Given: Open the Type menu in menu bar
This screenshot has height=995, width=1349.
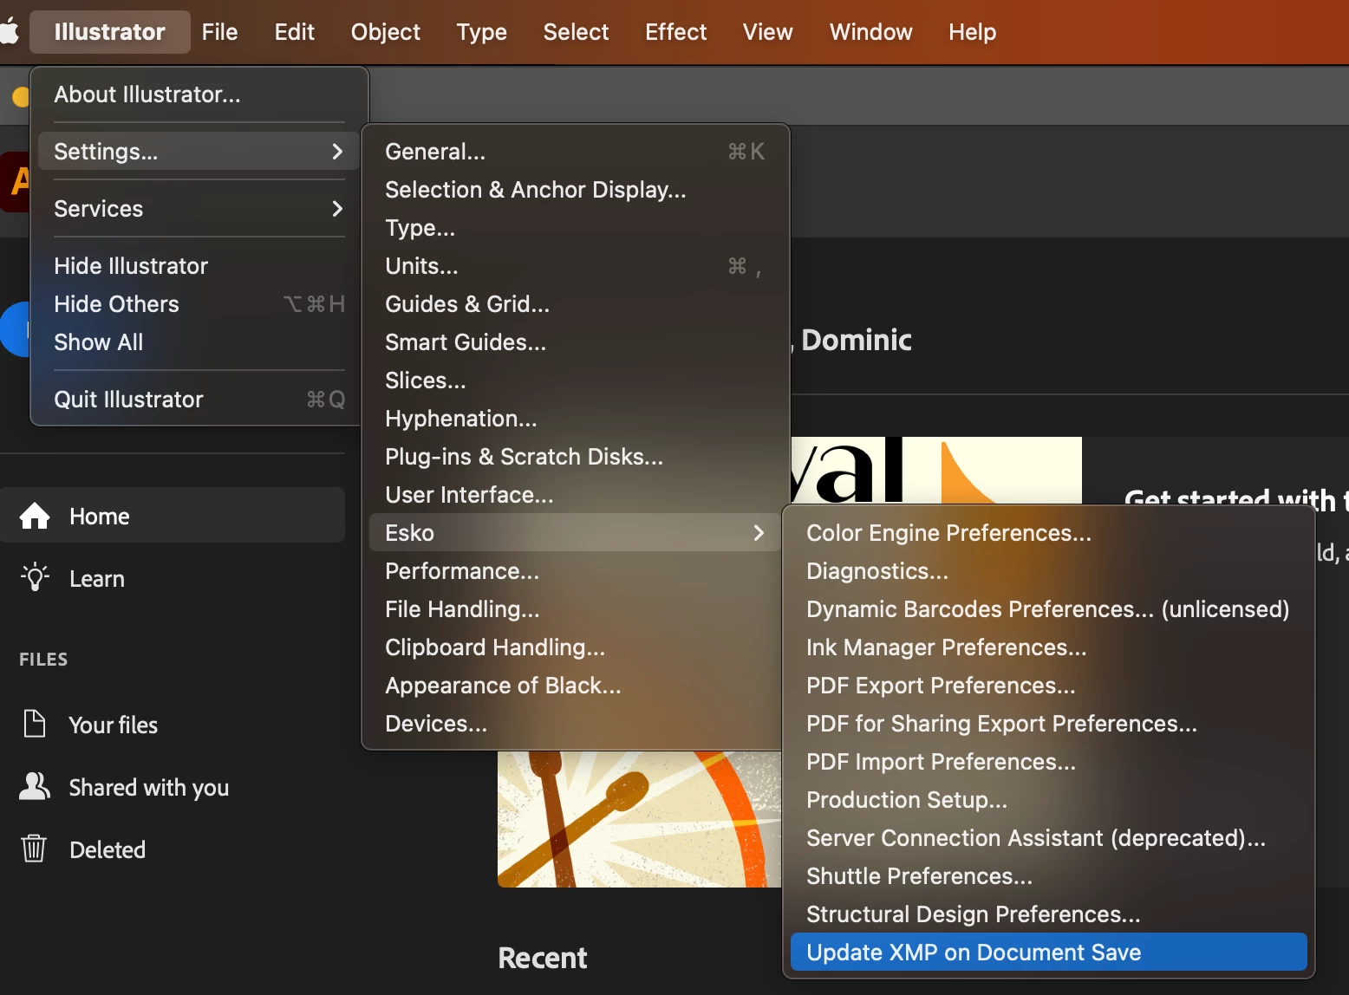Looking at the screenshot, I should [x=481, y=32].
